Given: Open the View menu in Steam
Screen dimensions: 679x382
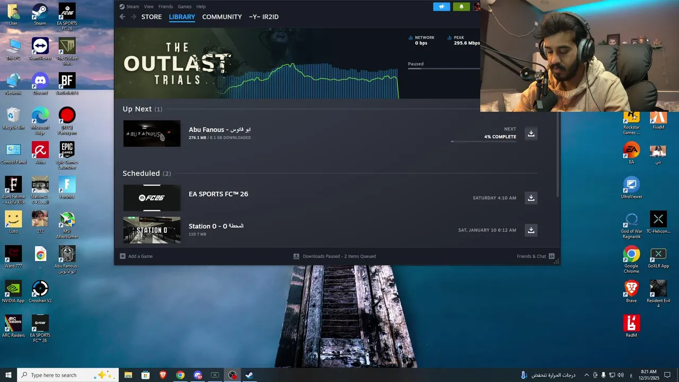Looking at the screenshot, I should (x=149, y=6).
